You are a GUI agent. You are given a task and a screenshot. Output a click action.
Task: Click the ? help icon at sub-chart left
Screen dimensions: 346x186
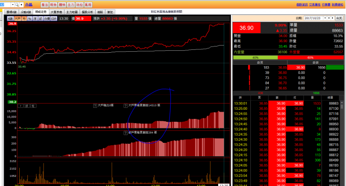(x=21, y=106)
